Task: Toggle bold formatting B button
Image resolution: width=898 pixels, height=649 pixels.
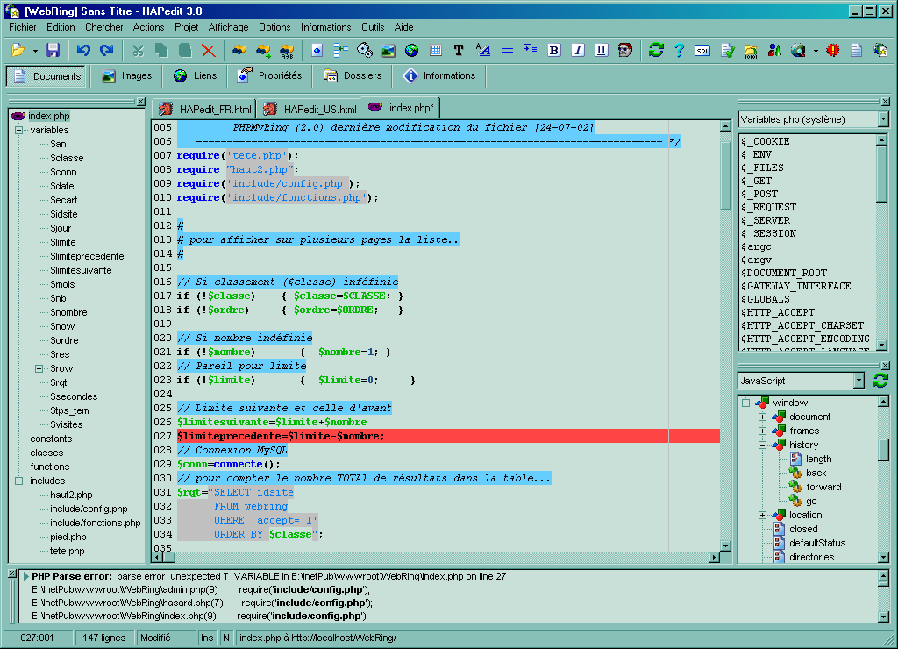Action: (554, 50)
